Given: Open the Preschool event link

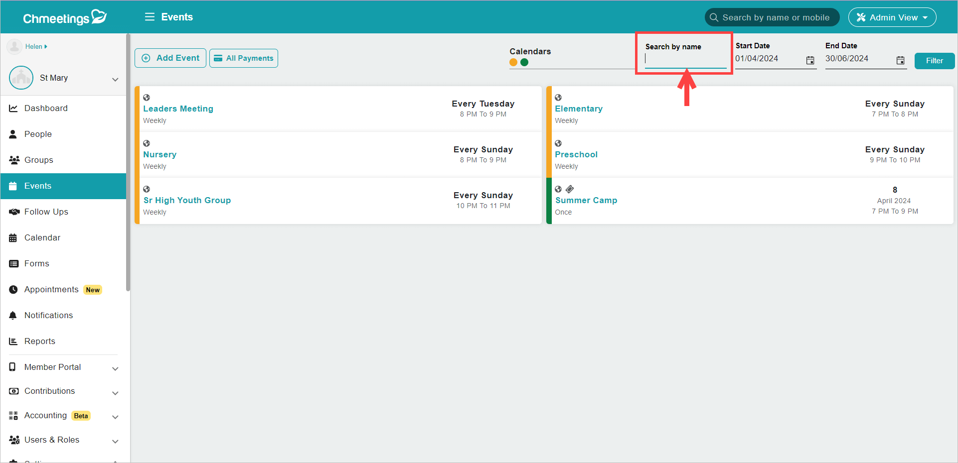Looking at the screenshot, I should click(576, 154).
